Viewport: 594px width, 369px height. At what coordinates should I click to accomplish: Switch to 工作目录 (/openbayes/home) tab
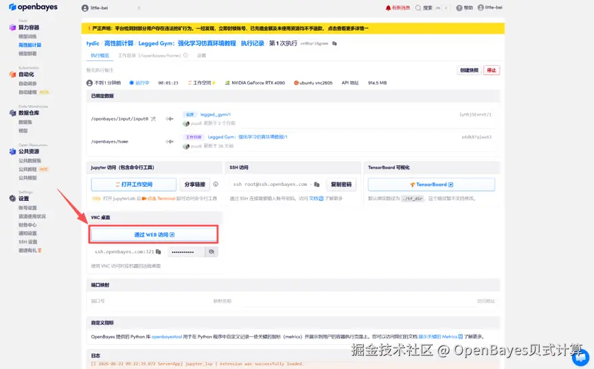(149, 56)
